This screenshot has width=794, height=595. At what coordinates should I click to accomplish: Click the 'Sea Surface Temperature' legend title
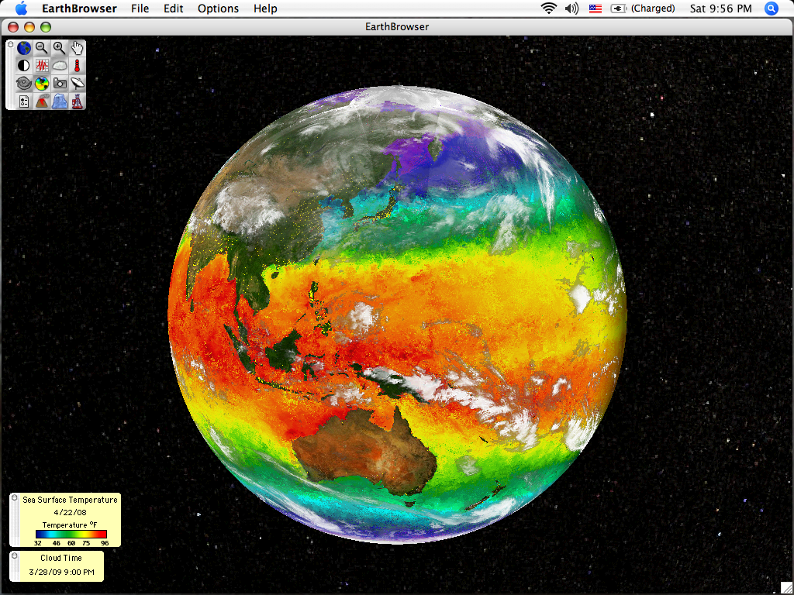pos(70,500)
